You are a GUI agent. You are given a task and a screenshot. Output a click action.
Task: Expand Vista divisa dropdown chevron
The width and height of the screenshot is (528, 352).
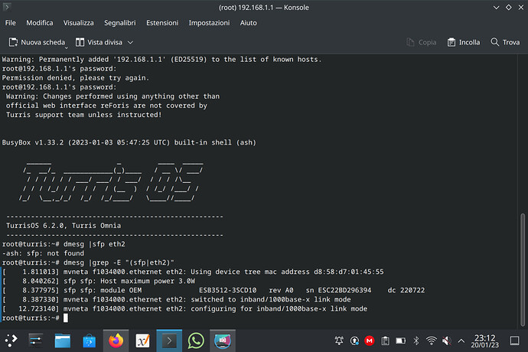pyautogui.click(x=130, y=42)
